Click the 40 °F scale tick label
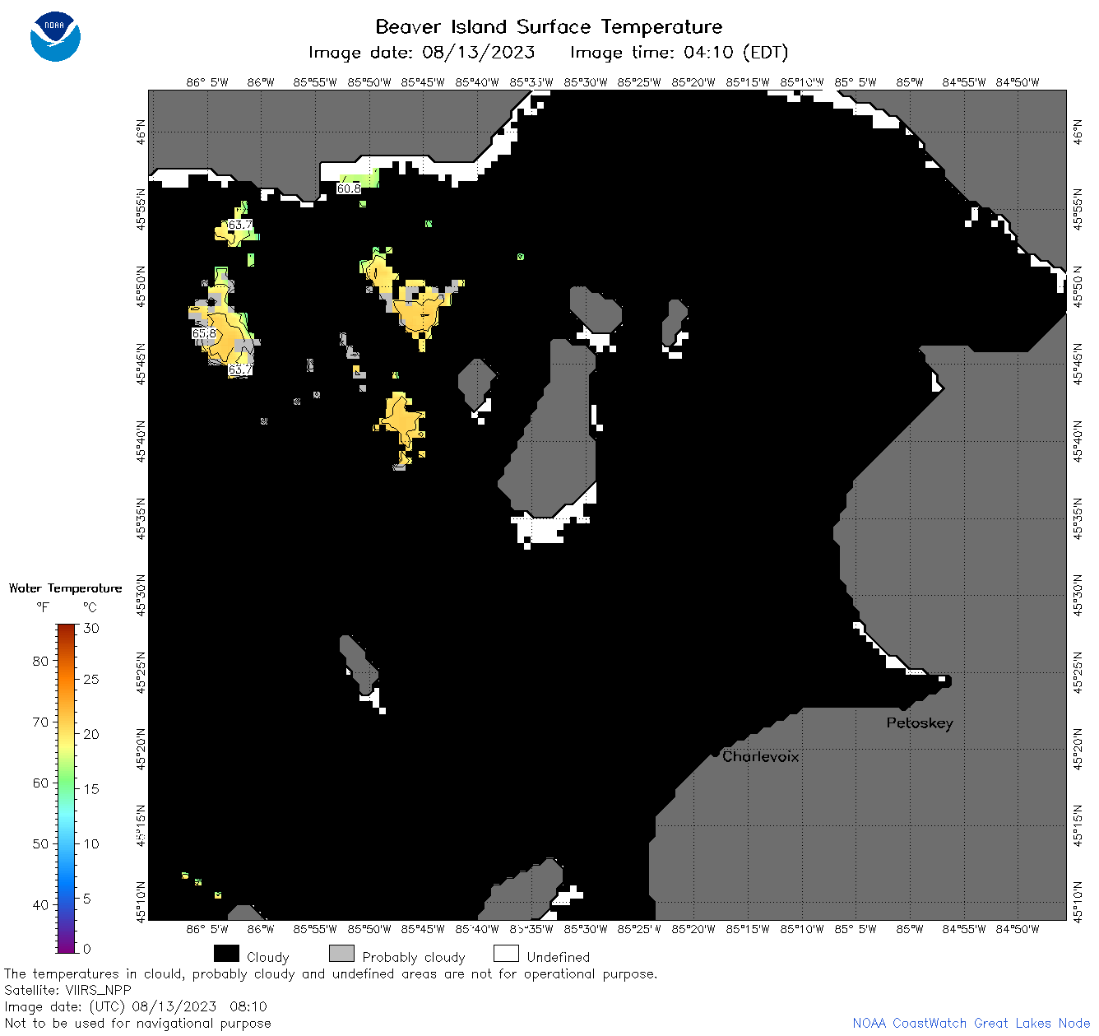The height and width of the screenshot is (1036, 1099). point(40,904)
